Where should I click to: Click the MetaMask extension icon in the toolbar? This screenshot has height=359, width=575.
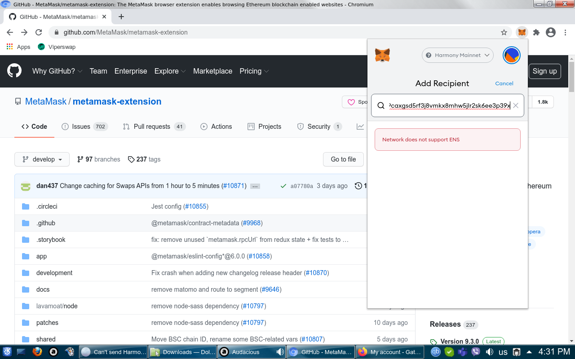pyautogui.click(x=522, y=32)
